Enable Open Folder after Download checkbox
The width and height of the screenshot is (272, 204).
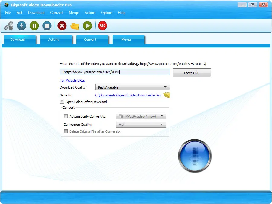point(62,102)
